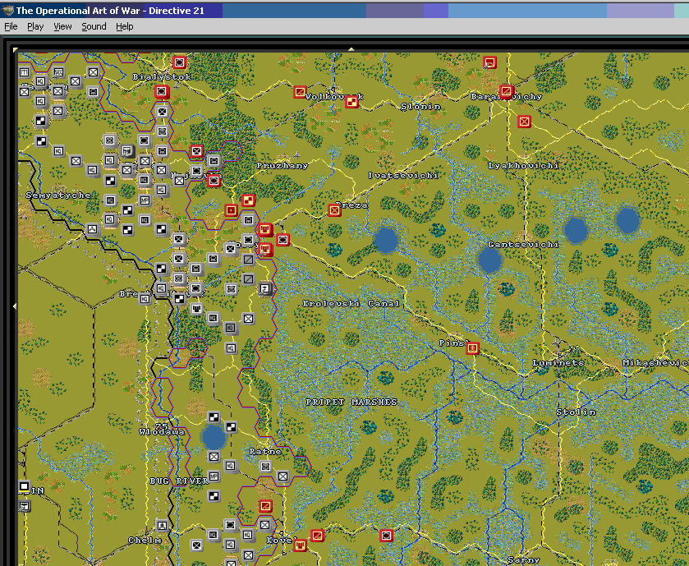Click the application icon in the title bar
This screenshot has height=566, width=689.
8,10
